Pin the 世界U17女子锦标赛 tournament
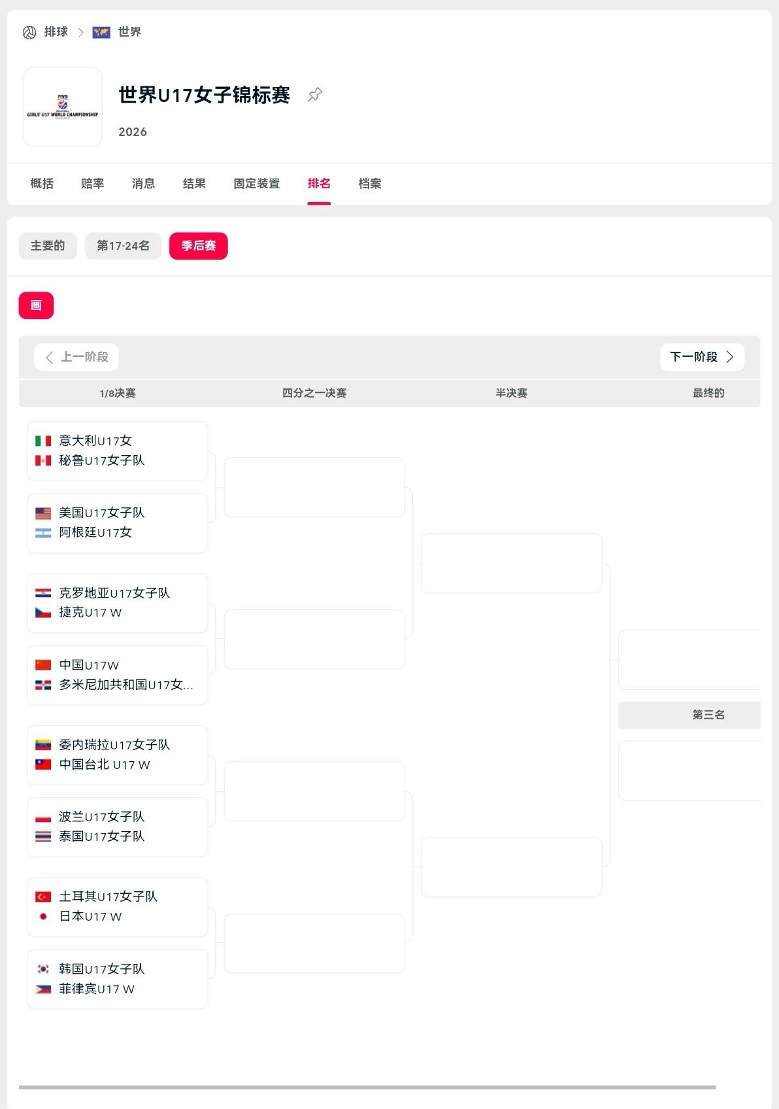The height and width of the screenshot is (1109, 779). (x=315, y=95)
